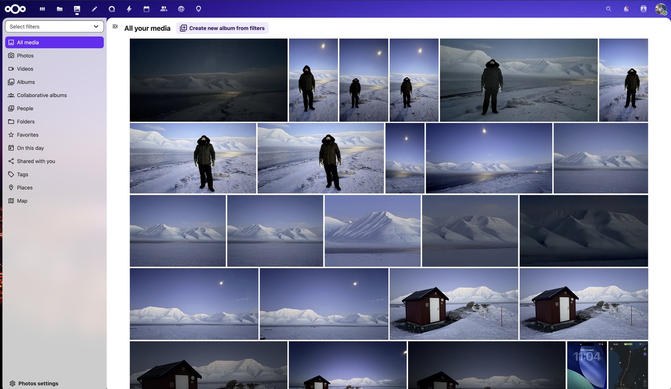Click the All your media heading
Viewport: 671px width, 389px height.
click(147, 28)
